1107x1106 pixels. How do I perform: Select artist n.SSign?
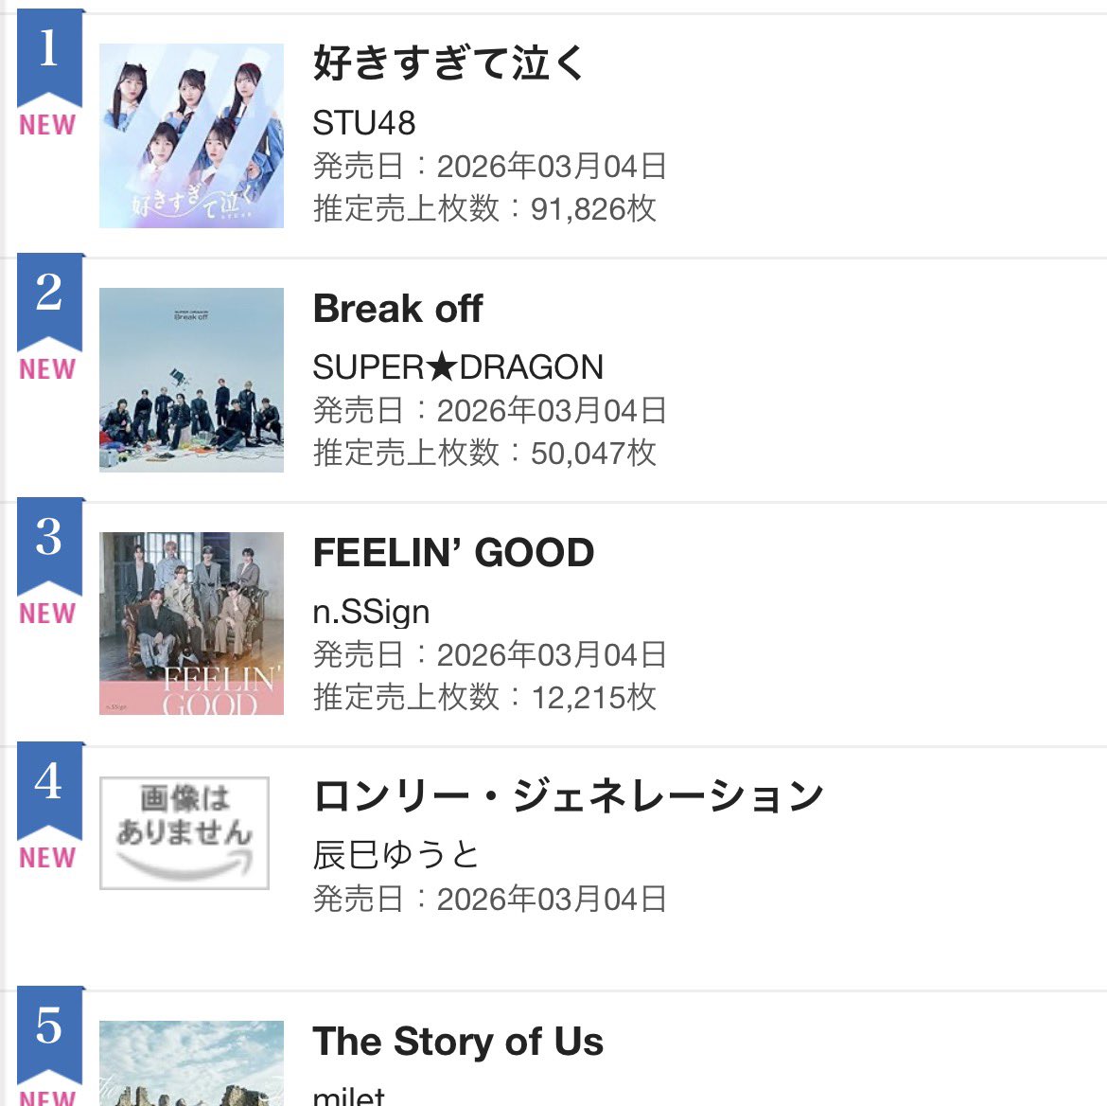coord(371,612)
